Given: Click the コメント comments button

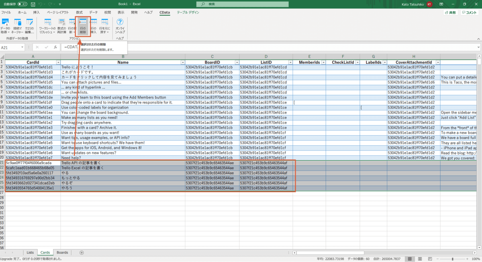Looking at the screenshot, I should [470, 12].
